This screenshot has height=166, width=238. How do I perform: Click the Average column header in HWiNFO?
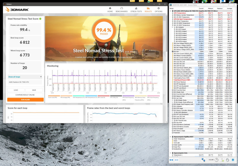tap(228, 9)
